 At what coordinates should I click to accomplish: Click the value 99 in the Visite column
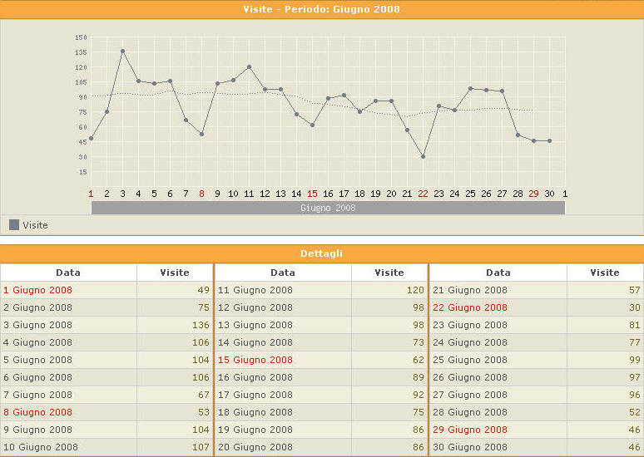pyautogui.click(x=635, y=360)
